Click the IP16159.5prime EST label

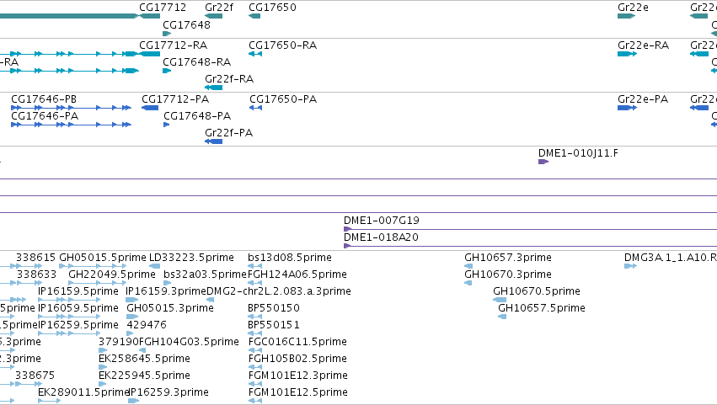tap(78, 291)
